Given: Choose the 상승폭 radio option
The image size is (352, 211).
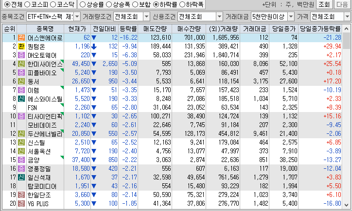Looking at the screenshot, I should tap(108, 4).
